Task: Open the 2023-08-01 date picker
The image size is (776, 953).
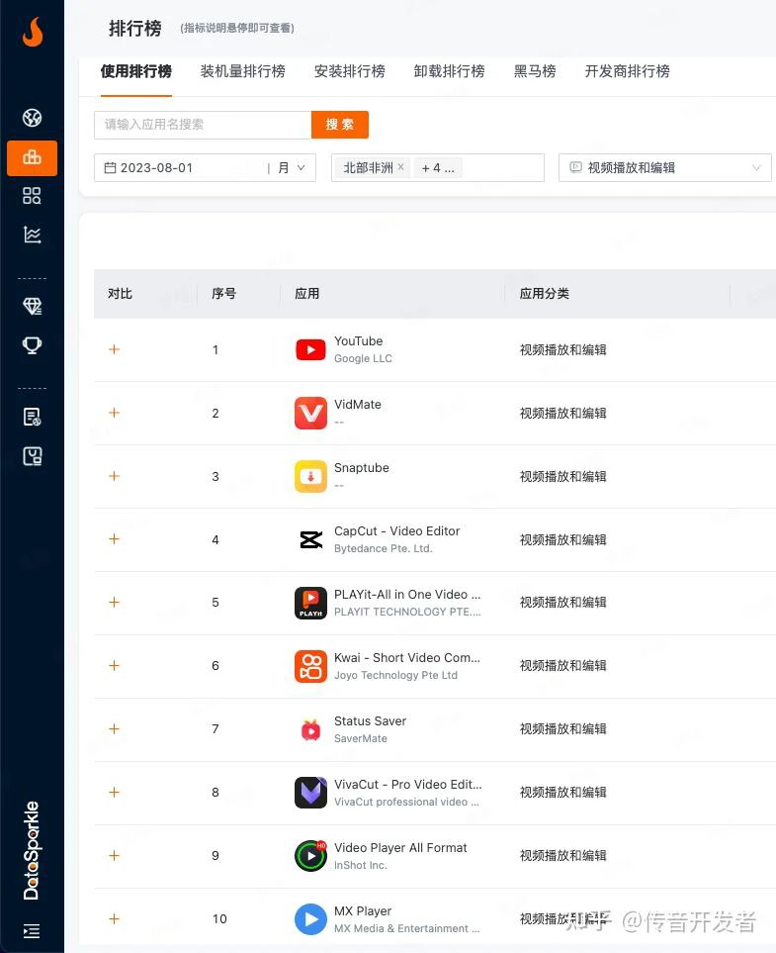Action: click(x=182, y=168)
